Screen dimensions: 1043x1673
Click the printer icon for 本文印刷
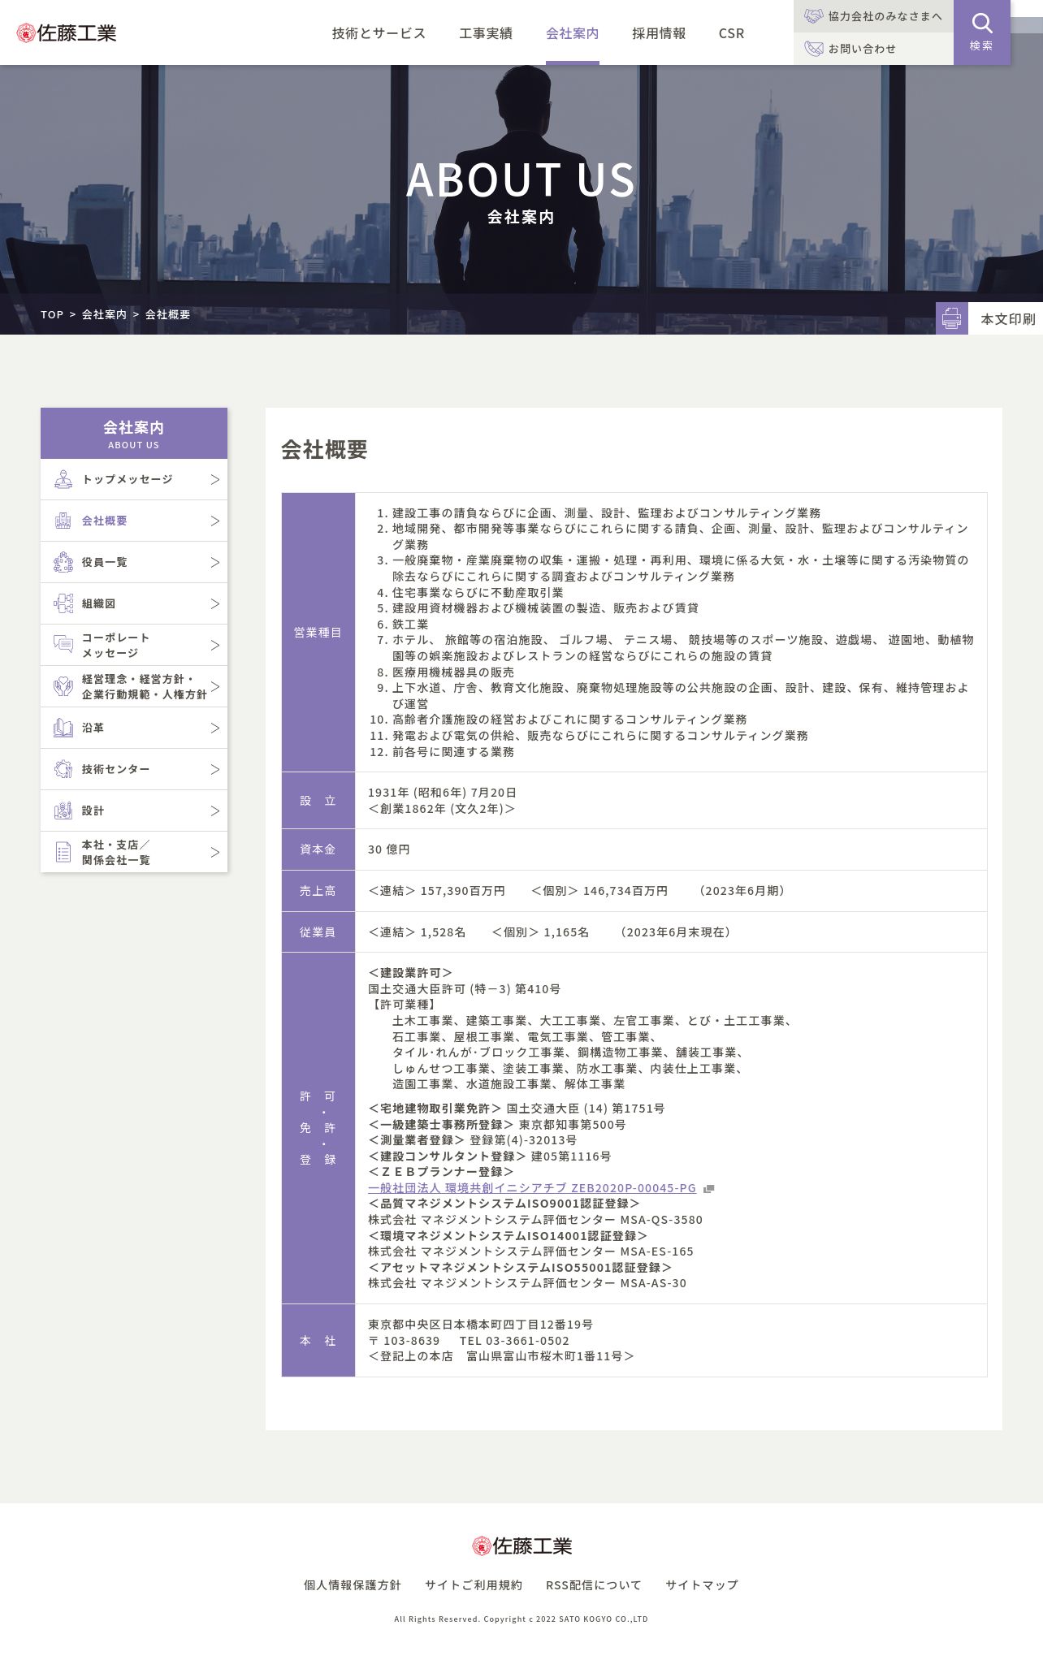[x=951, y=318]
